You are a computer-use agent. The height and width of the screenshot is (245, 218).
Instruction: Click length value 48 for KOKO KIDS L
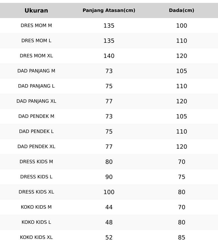[109, 222]
